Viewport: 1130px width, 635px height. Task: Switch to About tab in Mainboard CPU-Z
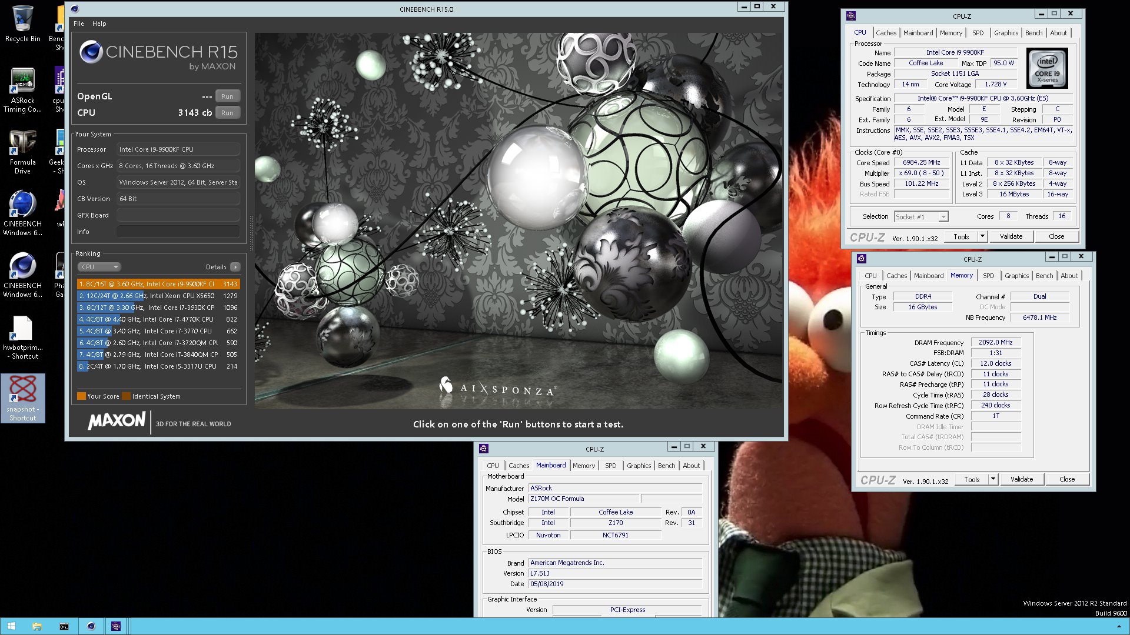point(691,466)
